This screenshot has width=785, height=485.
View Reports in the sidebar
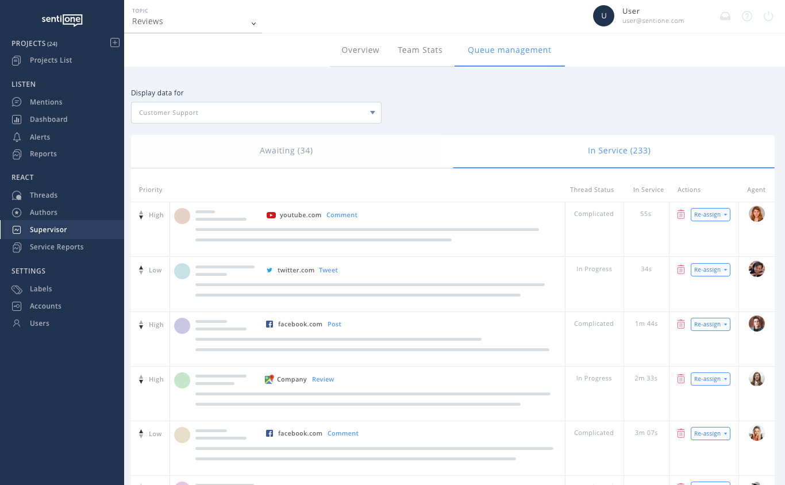[43, 154]
